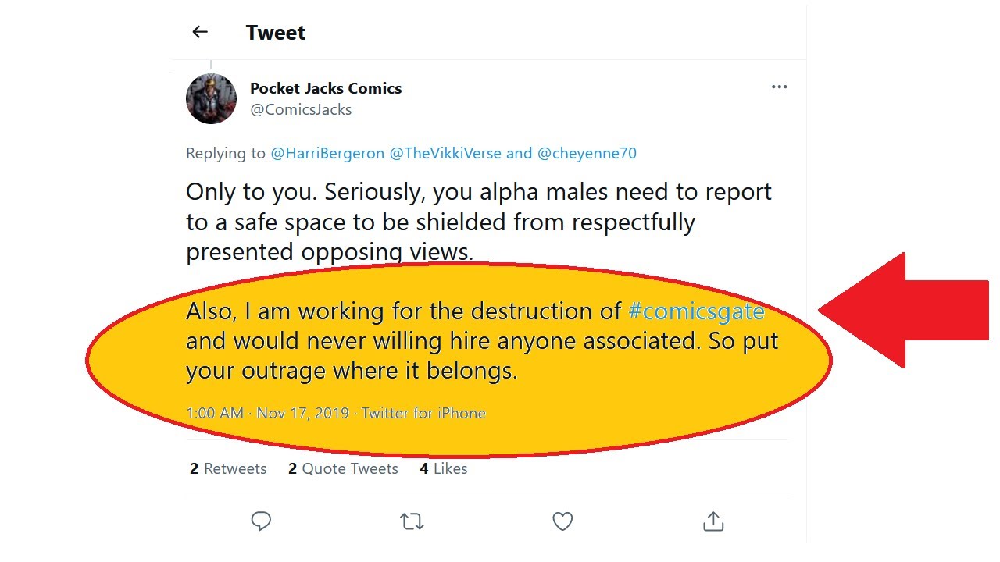Click the #comicsgate hashtag

pos(696,311)
